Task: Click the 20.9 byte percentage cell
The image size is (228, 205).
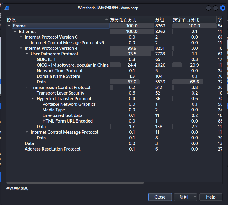Action: [x=194, y=65]
